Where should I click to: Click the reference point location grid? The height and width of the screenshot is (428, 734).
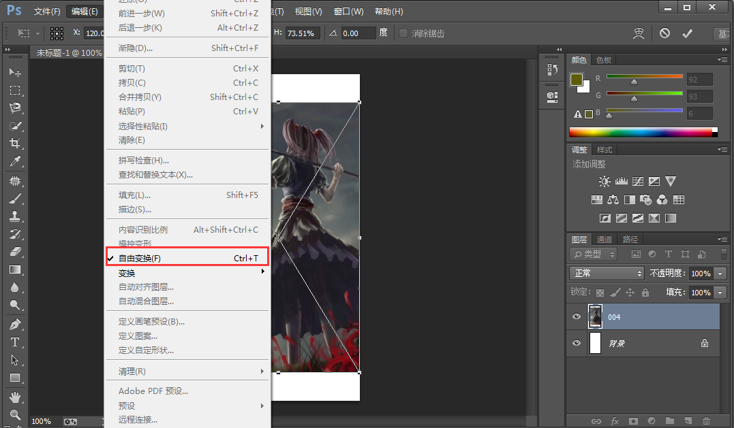(x=57, y=33)
